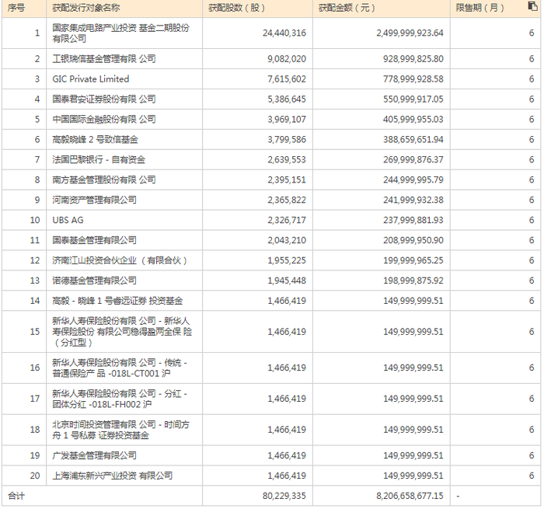Select the 序号 column header
The image size is (544, 509).
tap(24, 9)
